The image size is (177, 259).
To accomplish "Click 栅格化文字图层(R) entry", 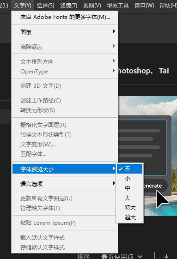I will click(65, 125).
